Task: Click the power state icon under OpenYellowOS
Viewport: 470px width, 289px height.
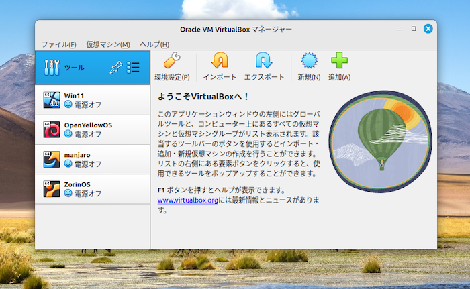Action: pos(68,134)
